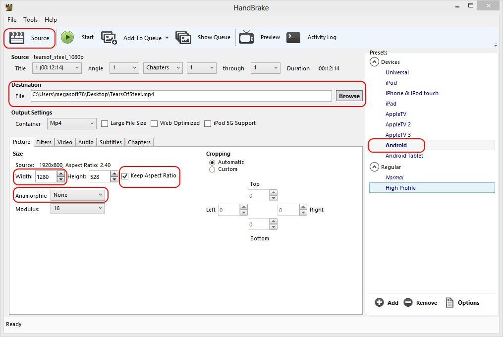Open the Container Mp4 dropdown
Viewport: 503px width, 337px height.
[x=72, y=123]
